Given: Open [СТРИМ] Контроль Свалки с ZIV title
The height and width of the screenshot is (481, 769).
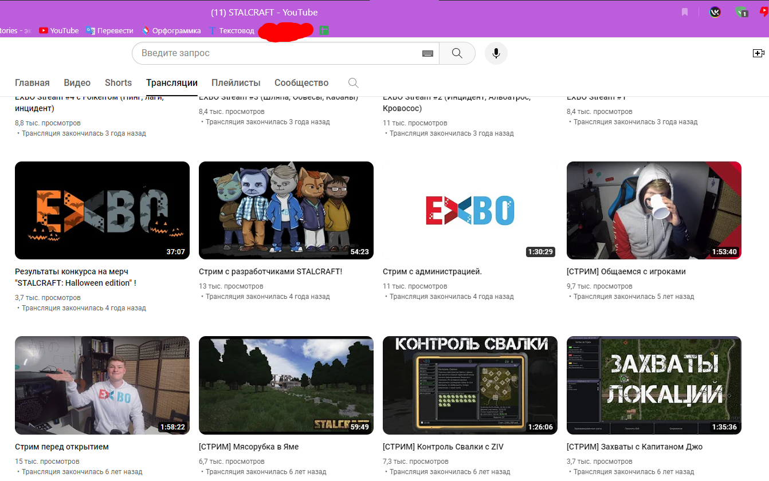Looking at the screenshot, I should coord(443,447).
